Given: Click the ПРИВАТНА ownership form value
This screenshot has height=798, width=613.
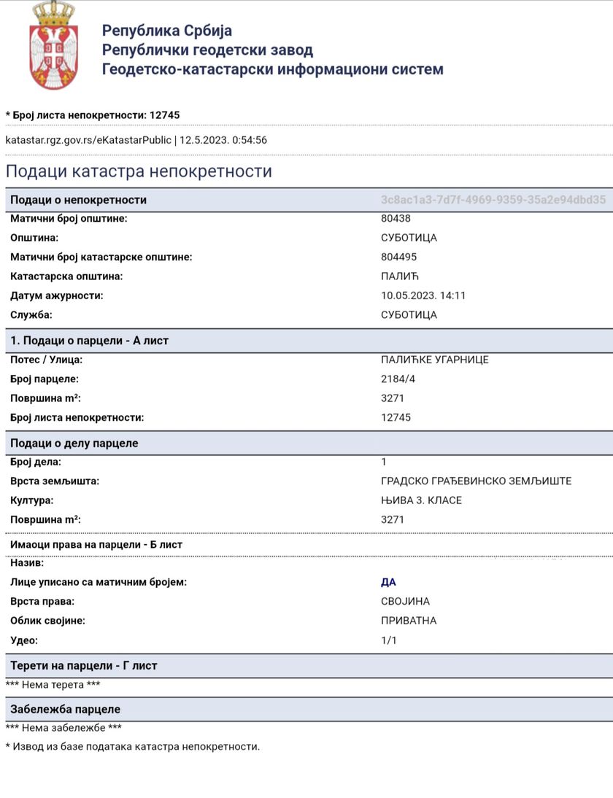Looking at the screenshot, I should (409, 621).
